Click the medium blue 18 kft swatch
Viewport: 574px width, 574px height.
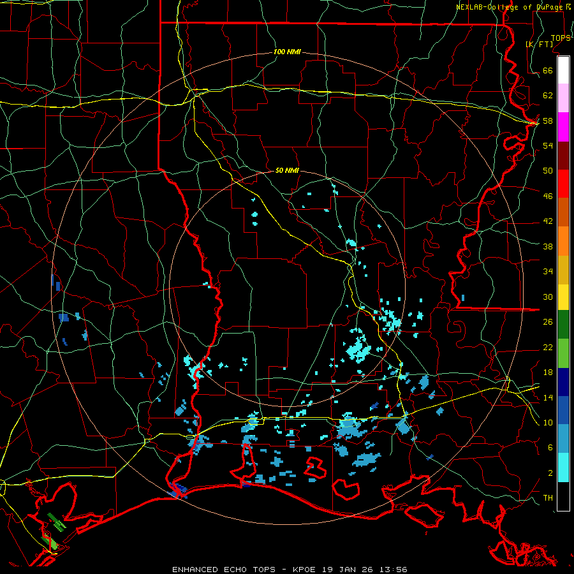pos(563,410)
